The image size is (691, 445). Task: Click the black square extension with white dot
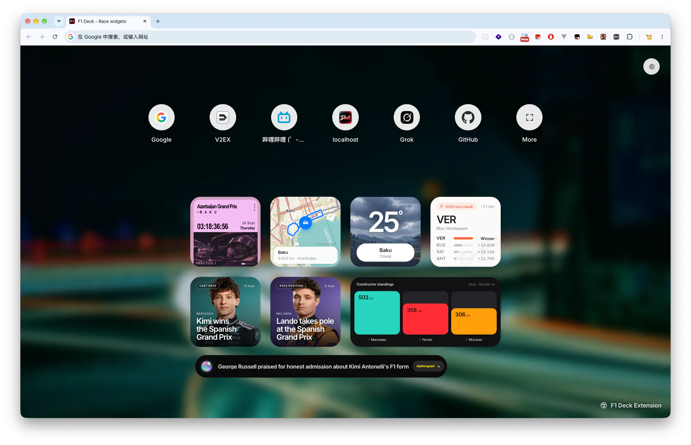[x=577, y=37]
